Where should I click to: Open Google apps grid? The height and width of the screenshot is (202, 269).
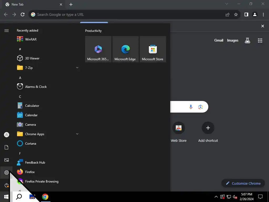point(260,41)
